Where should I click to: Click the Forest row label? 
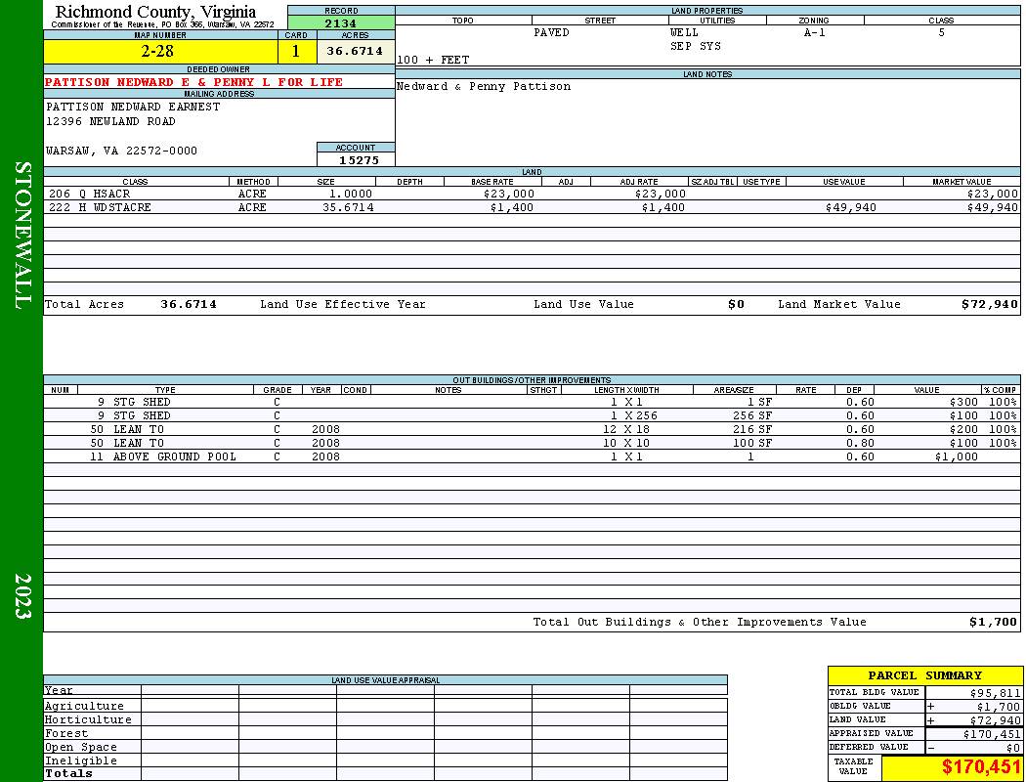[65, 733]
